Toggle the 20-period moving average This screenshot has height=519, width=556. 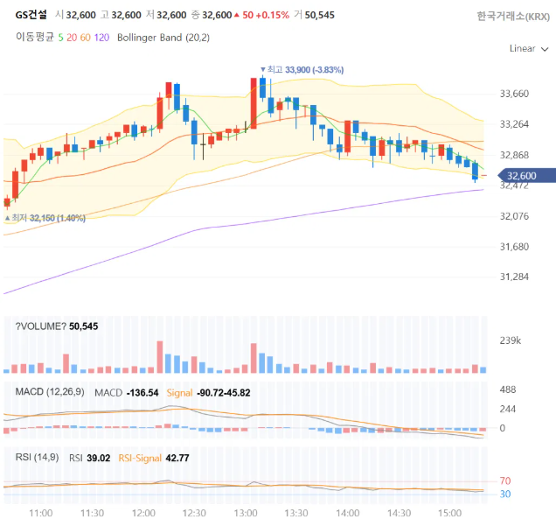[72, 38]
